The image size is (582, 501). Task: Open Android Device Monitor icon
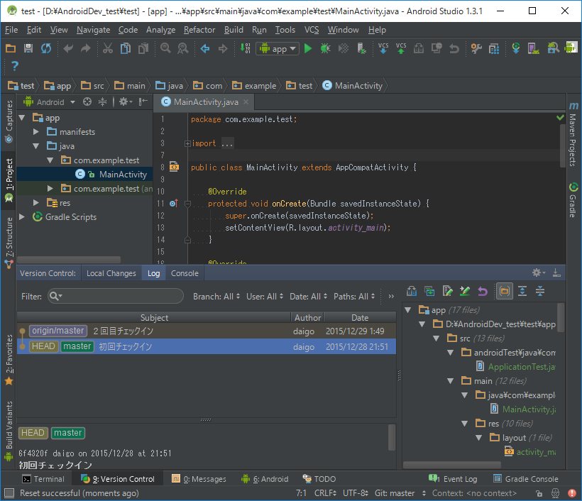[x=571, y=48]
